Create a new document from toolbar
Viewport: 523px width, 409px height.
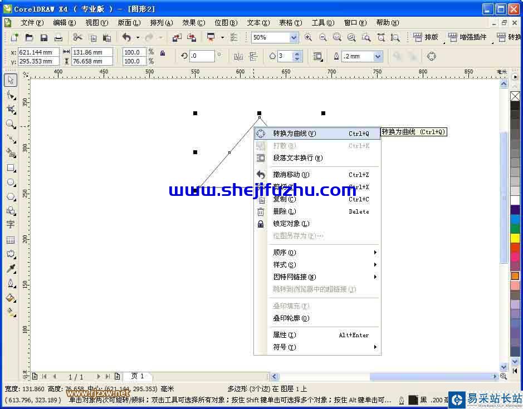14,37
